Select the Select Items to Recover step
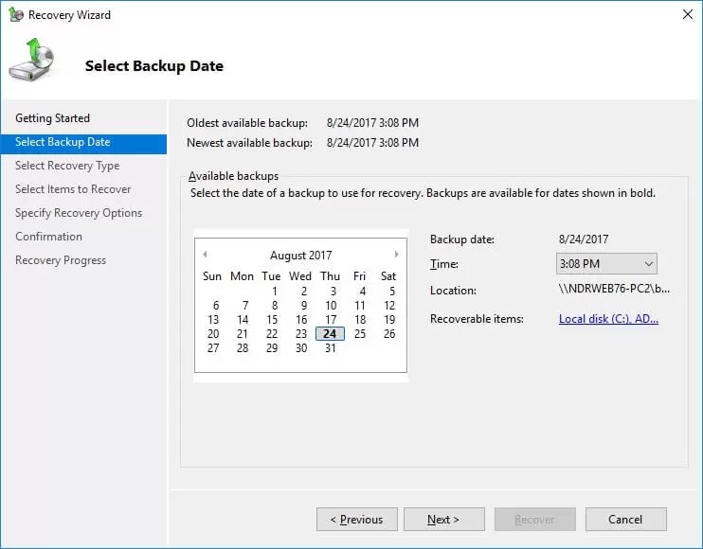 [x=73, y=189]
